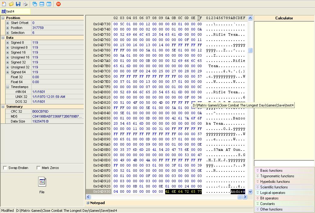Click the Calculator input field

[x=284, y=163]
